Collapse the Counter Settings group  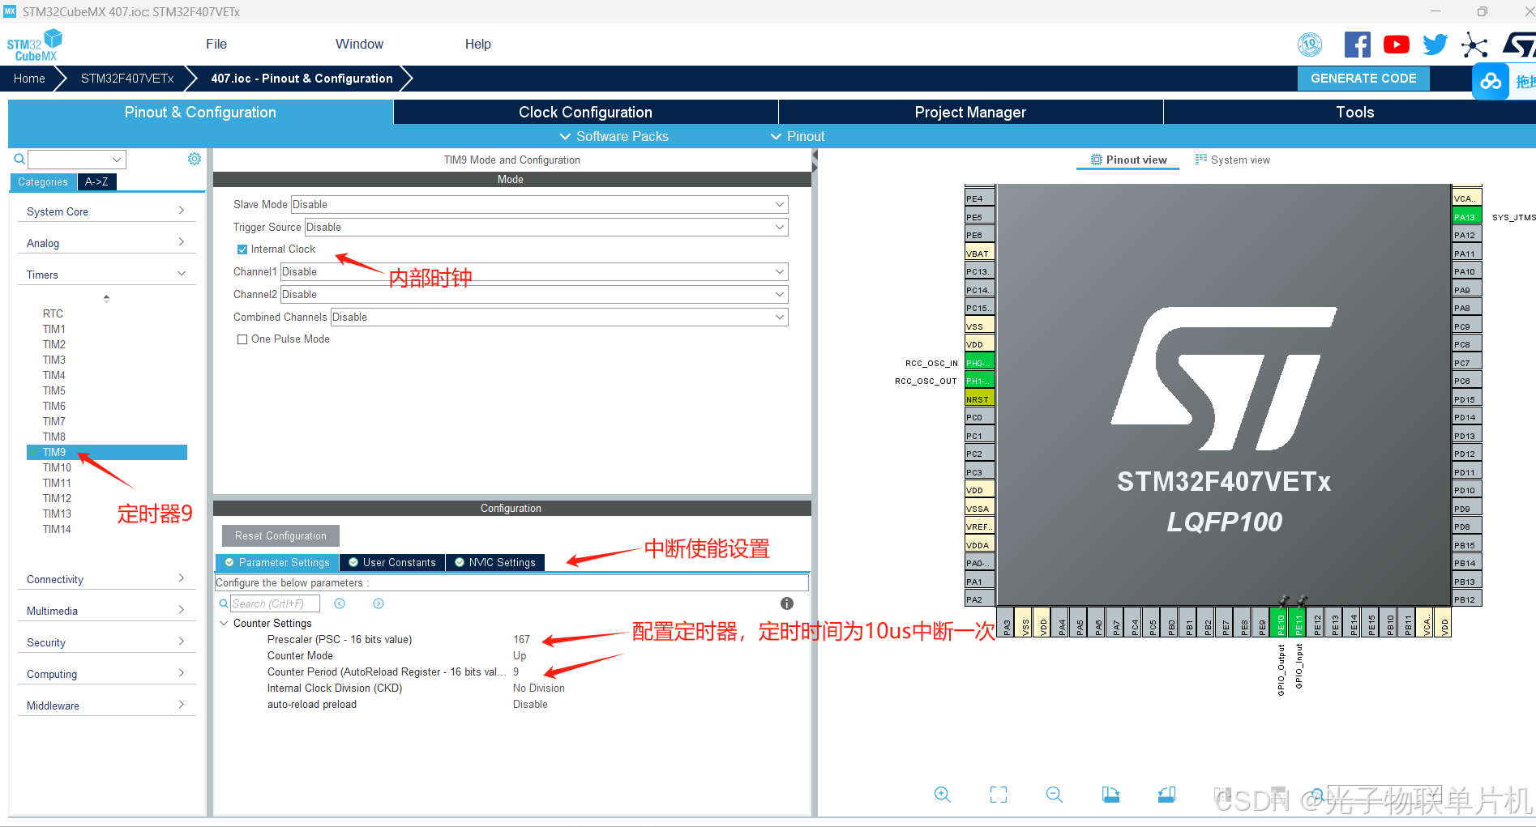click(x=224, y=624)
